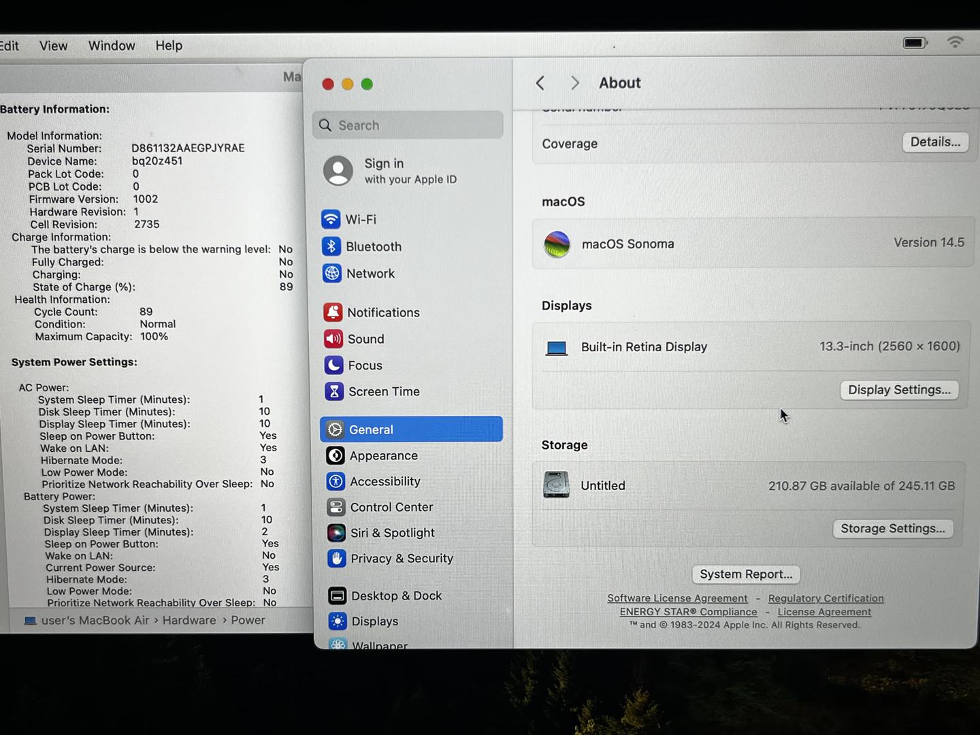Select the Bluetooth sidebar icon
This screenshot has width=980, height=735.
[x=331, y=246]
